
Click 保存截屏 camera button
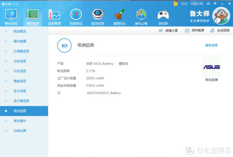[195, 30]
